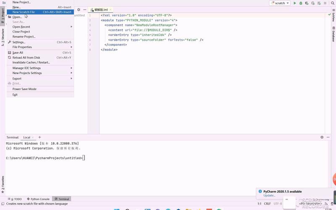The image size is (336, 210).
Task: Select the 破解版.iml editor tab
Action: coord(101,10)
